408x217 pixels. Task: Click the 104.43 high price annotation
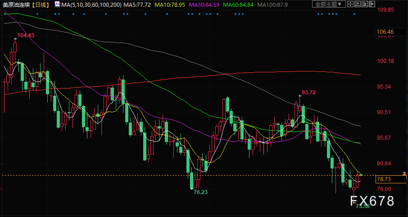(x=26, y=35)
